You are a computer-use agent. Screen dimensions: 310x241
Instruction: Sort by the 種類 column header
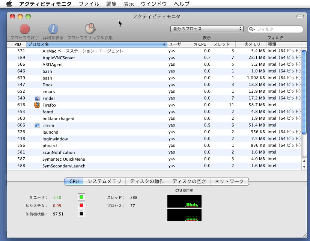284,44
